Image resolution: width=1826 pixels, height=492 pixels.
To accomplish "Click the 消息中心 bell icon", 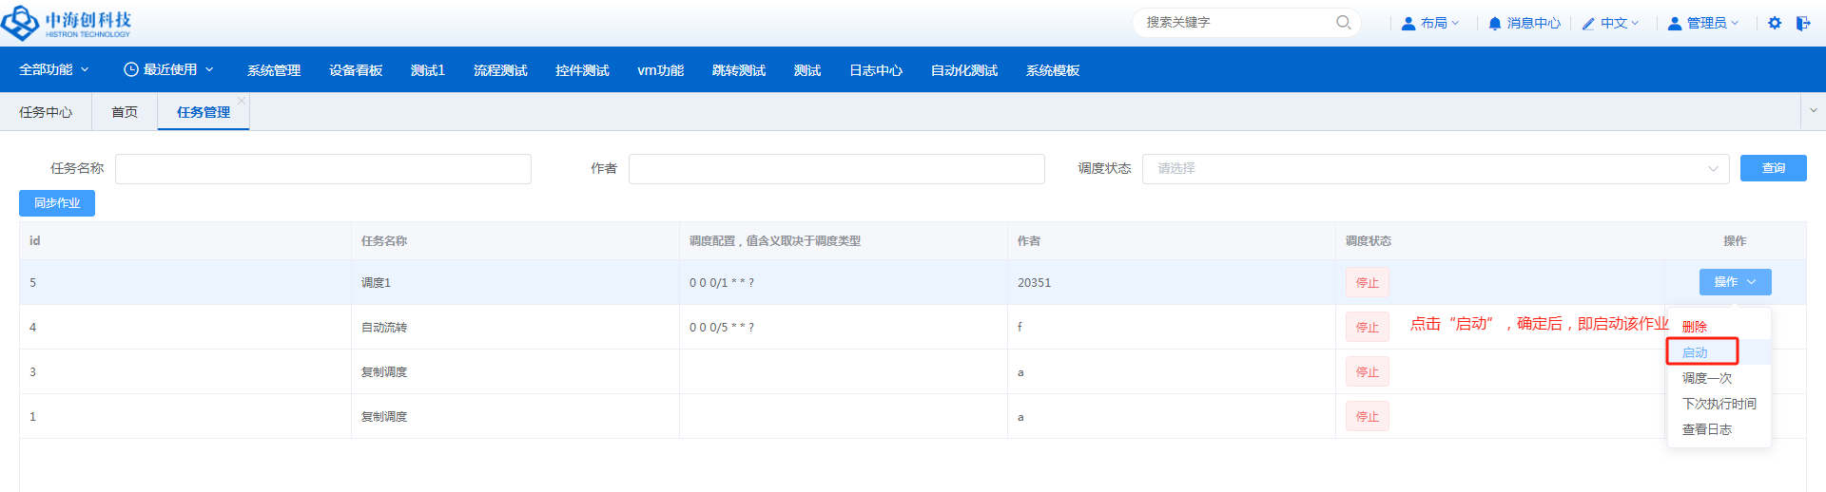I will click(1495, 24).
